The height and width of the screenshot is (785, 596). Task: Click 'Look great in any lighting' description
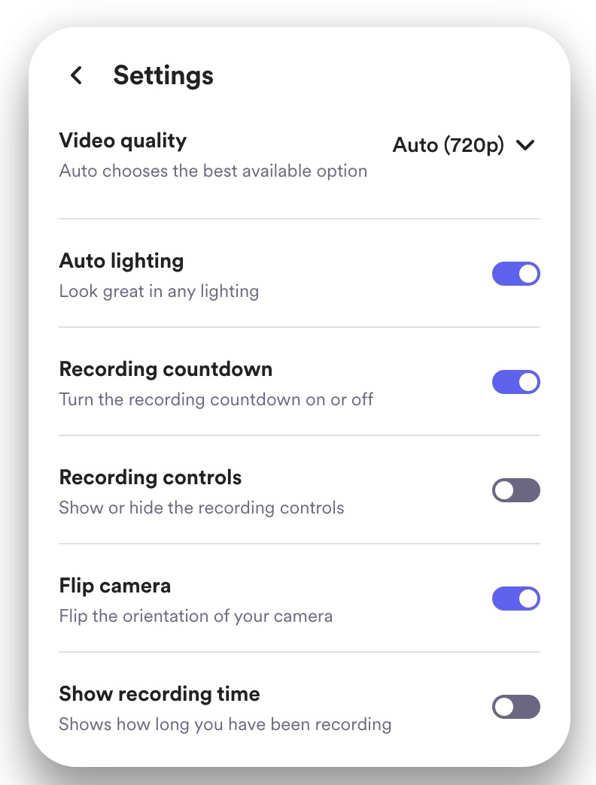pos(159,291)
